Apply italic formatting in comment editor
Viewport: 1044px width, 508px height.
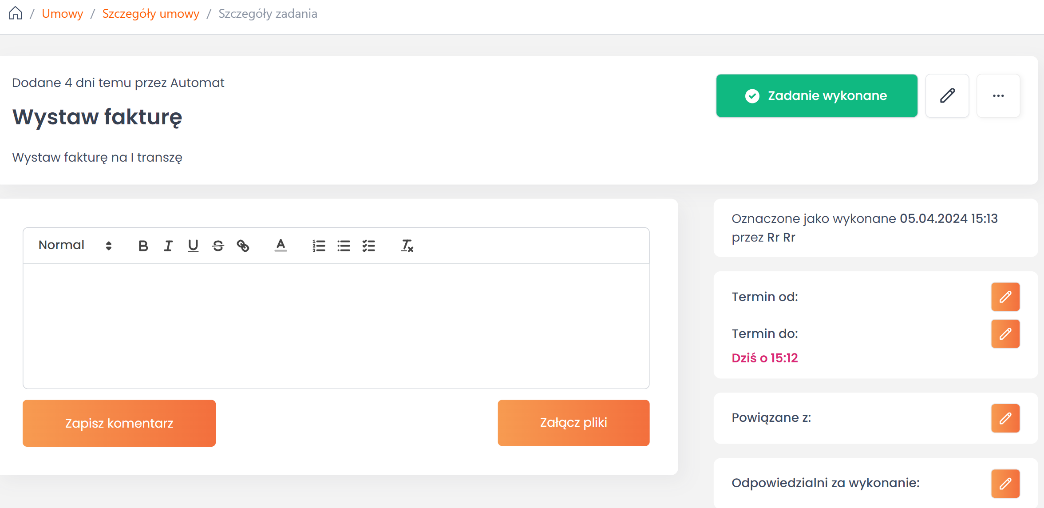click(168, 246)
